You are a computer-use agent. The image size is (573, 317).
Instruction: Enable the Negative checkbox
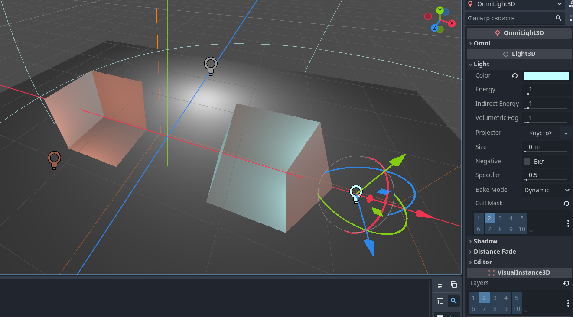(527, 162)
